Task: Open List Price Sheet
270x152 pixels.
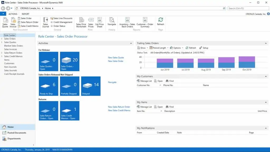Action: [x=99, y=22]
